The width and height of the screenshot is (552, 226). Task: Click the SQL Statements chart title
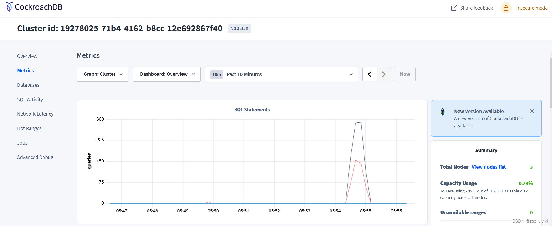(x=252, y=110)
